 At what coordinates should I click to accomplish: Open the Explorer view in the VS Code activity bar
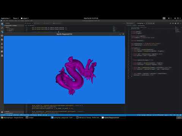[x=2, y=24]
